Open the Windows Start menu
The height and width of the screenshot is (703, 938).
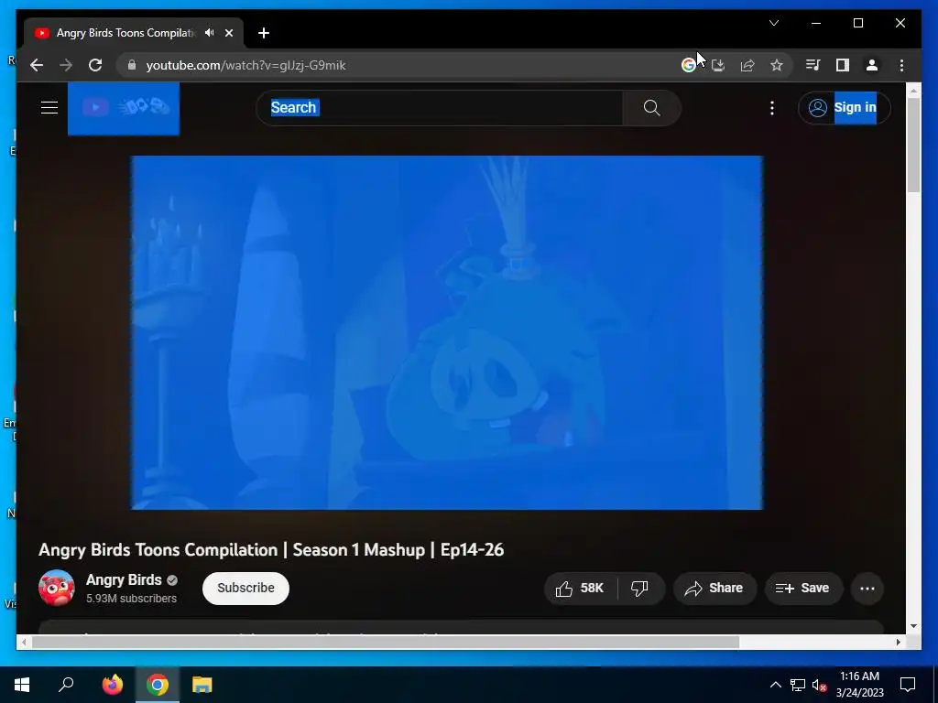click(x=22, y=685)
